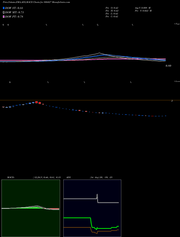Click the peak of the white EMA line
This screenshot has width=180, height=237.
click(99, 53)
